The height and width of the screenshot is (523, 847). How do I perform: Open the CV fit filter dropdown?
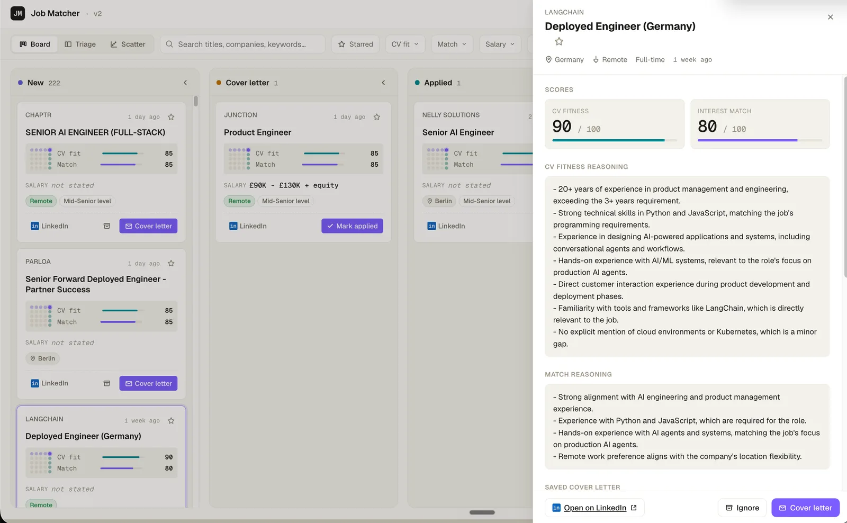pyautogui.click(x=405, y=44)
